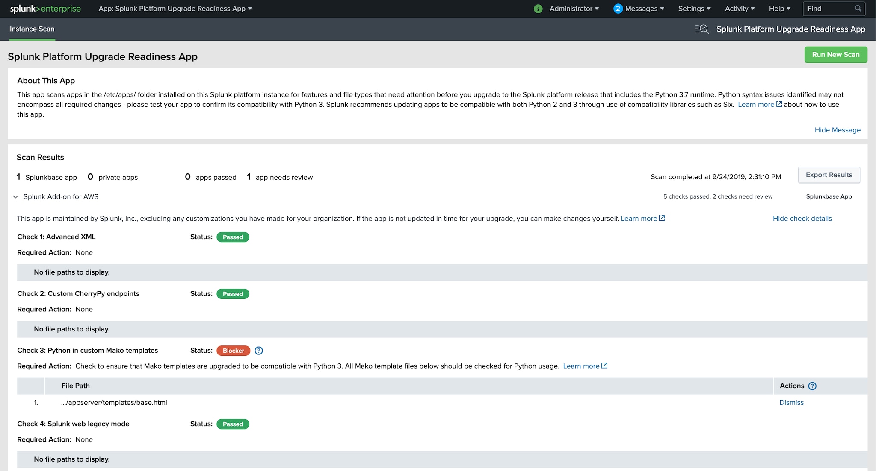Open the Administrator menu

pyautogui.click(x=574, y=9)
